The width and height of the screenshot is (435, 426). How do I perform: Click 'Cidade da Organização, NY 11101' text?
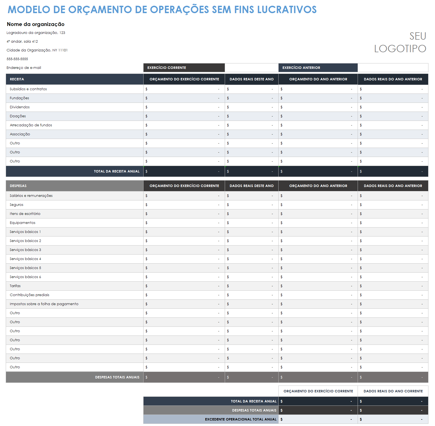click(x=37, y=50)
